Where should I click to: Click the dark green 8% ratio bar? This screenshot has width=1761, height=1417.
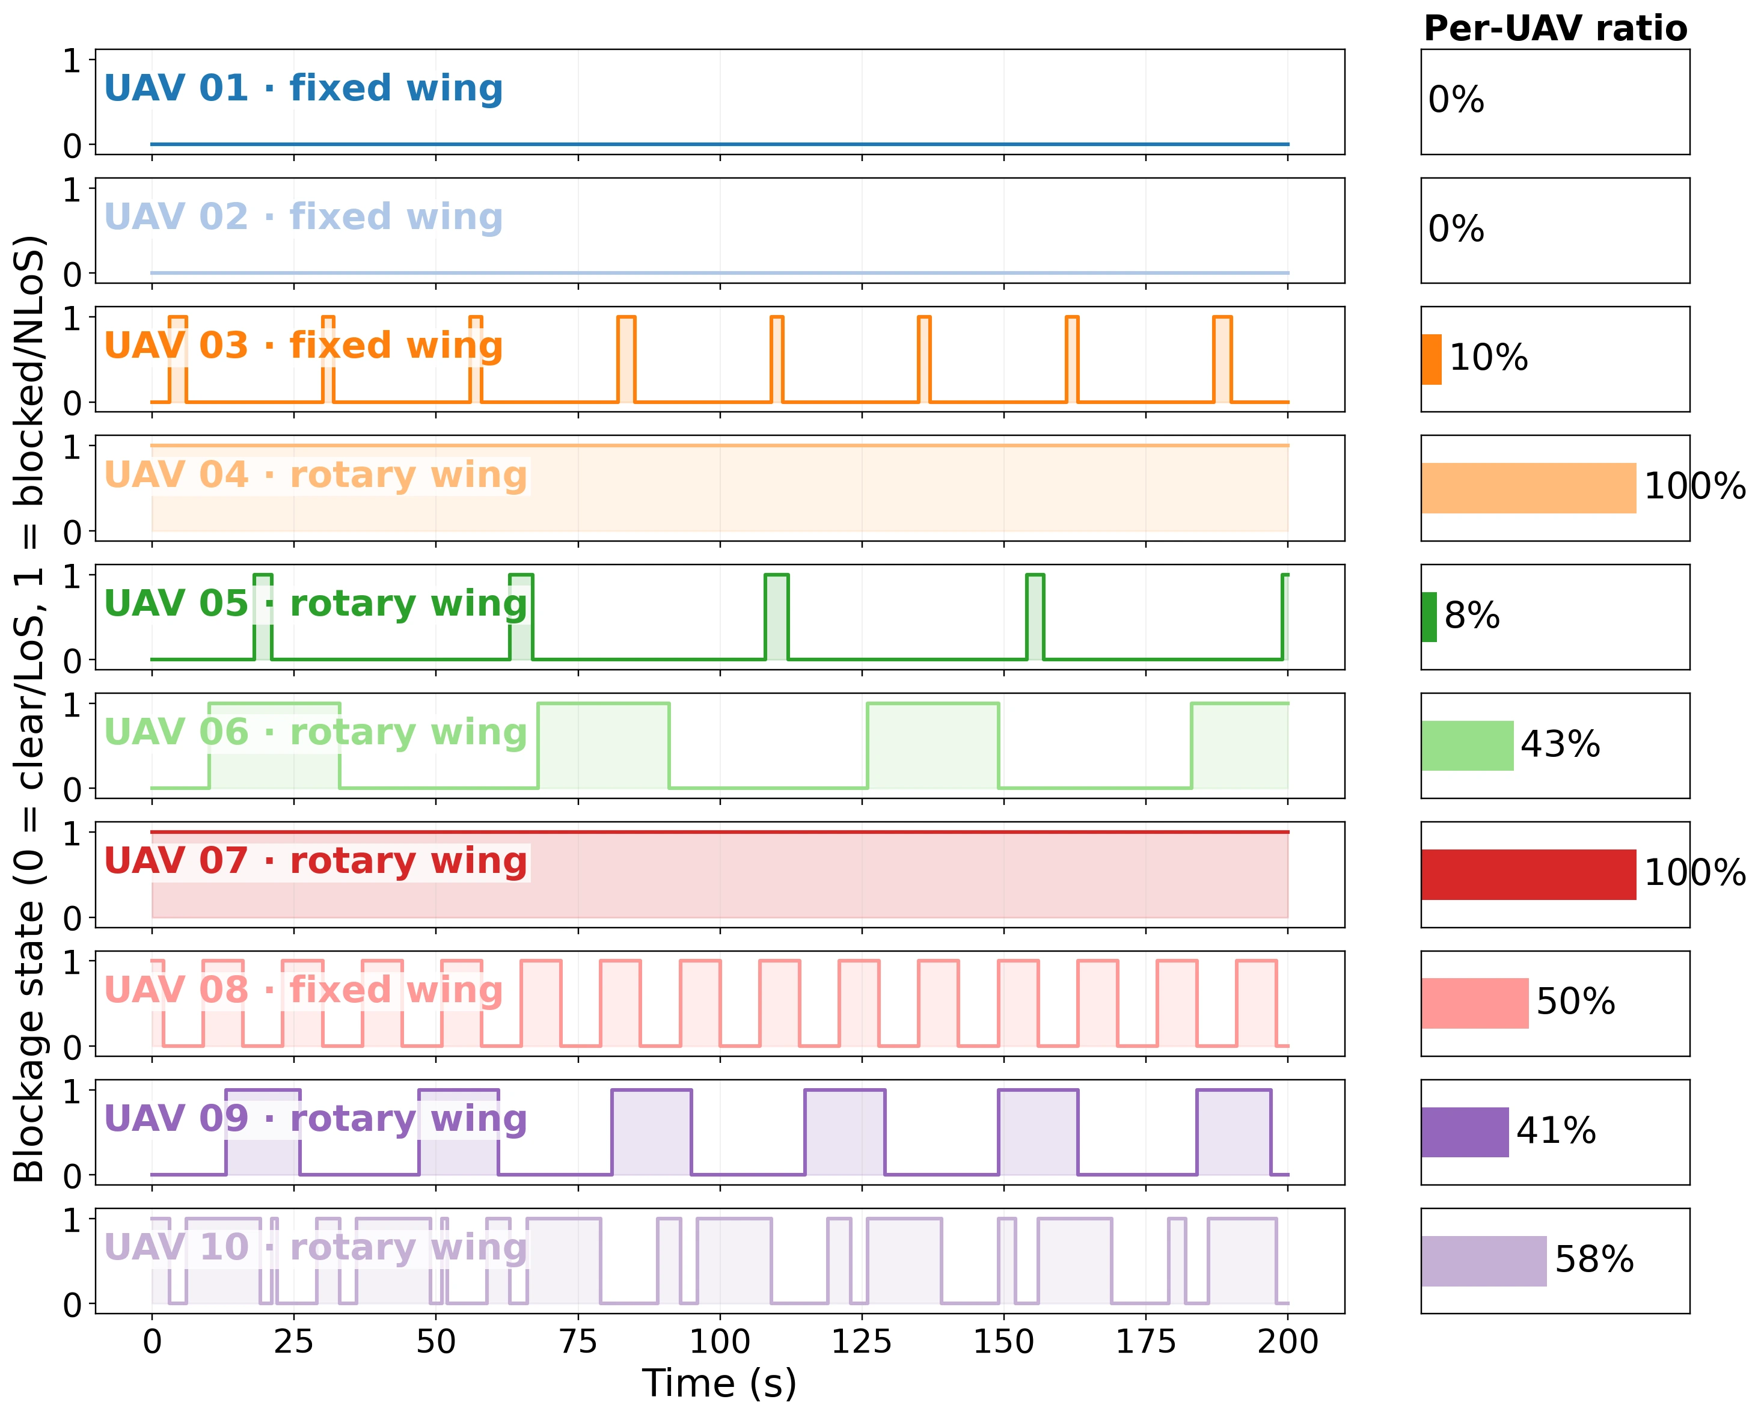[1429, 617]
